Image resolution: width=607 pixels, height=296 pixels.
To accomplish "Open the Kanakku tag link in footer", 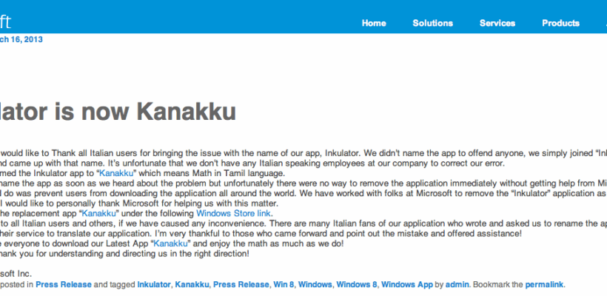I will (192, 285).
